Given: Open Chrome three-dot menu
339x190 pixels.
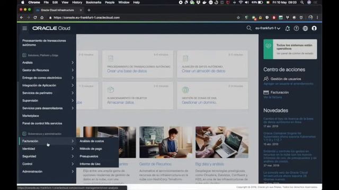Looking at the screenshot, I should click(317, 17).
